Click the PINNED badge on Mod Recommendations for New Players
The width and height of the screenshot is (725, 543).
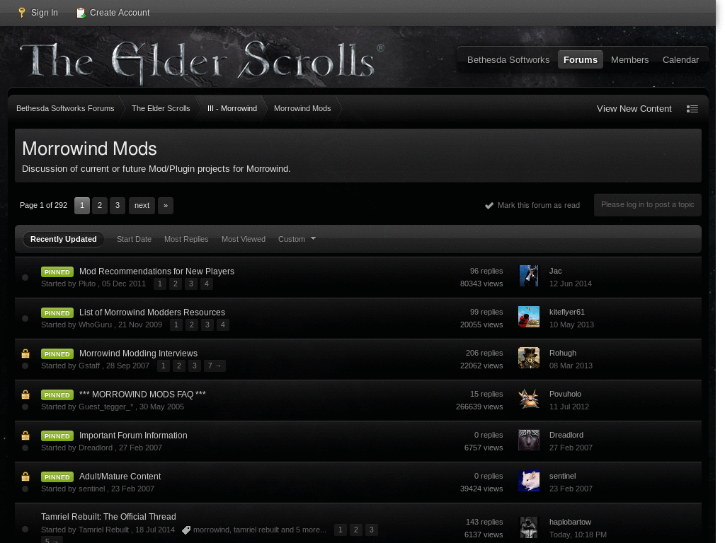57,272
